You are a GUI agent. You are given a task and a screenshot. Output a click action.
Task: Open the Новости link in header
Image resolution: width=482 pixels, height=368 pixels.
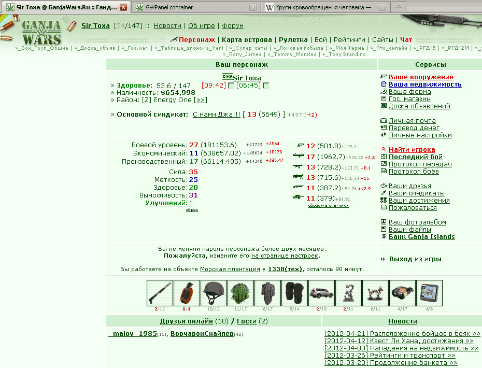(167, 26)
